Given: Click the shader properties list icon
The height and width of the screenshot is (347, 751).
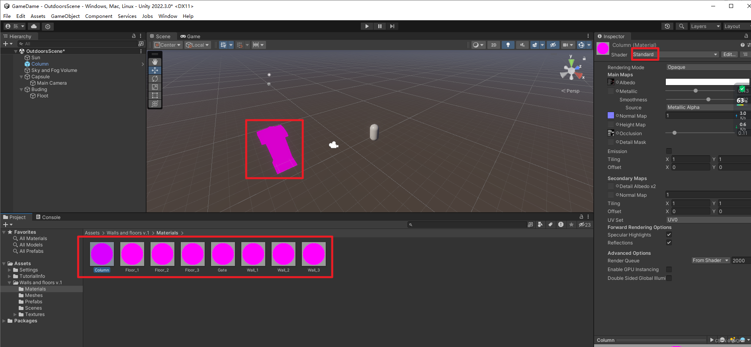Looking at the screenshot, I should 745,54.
